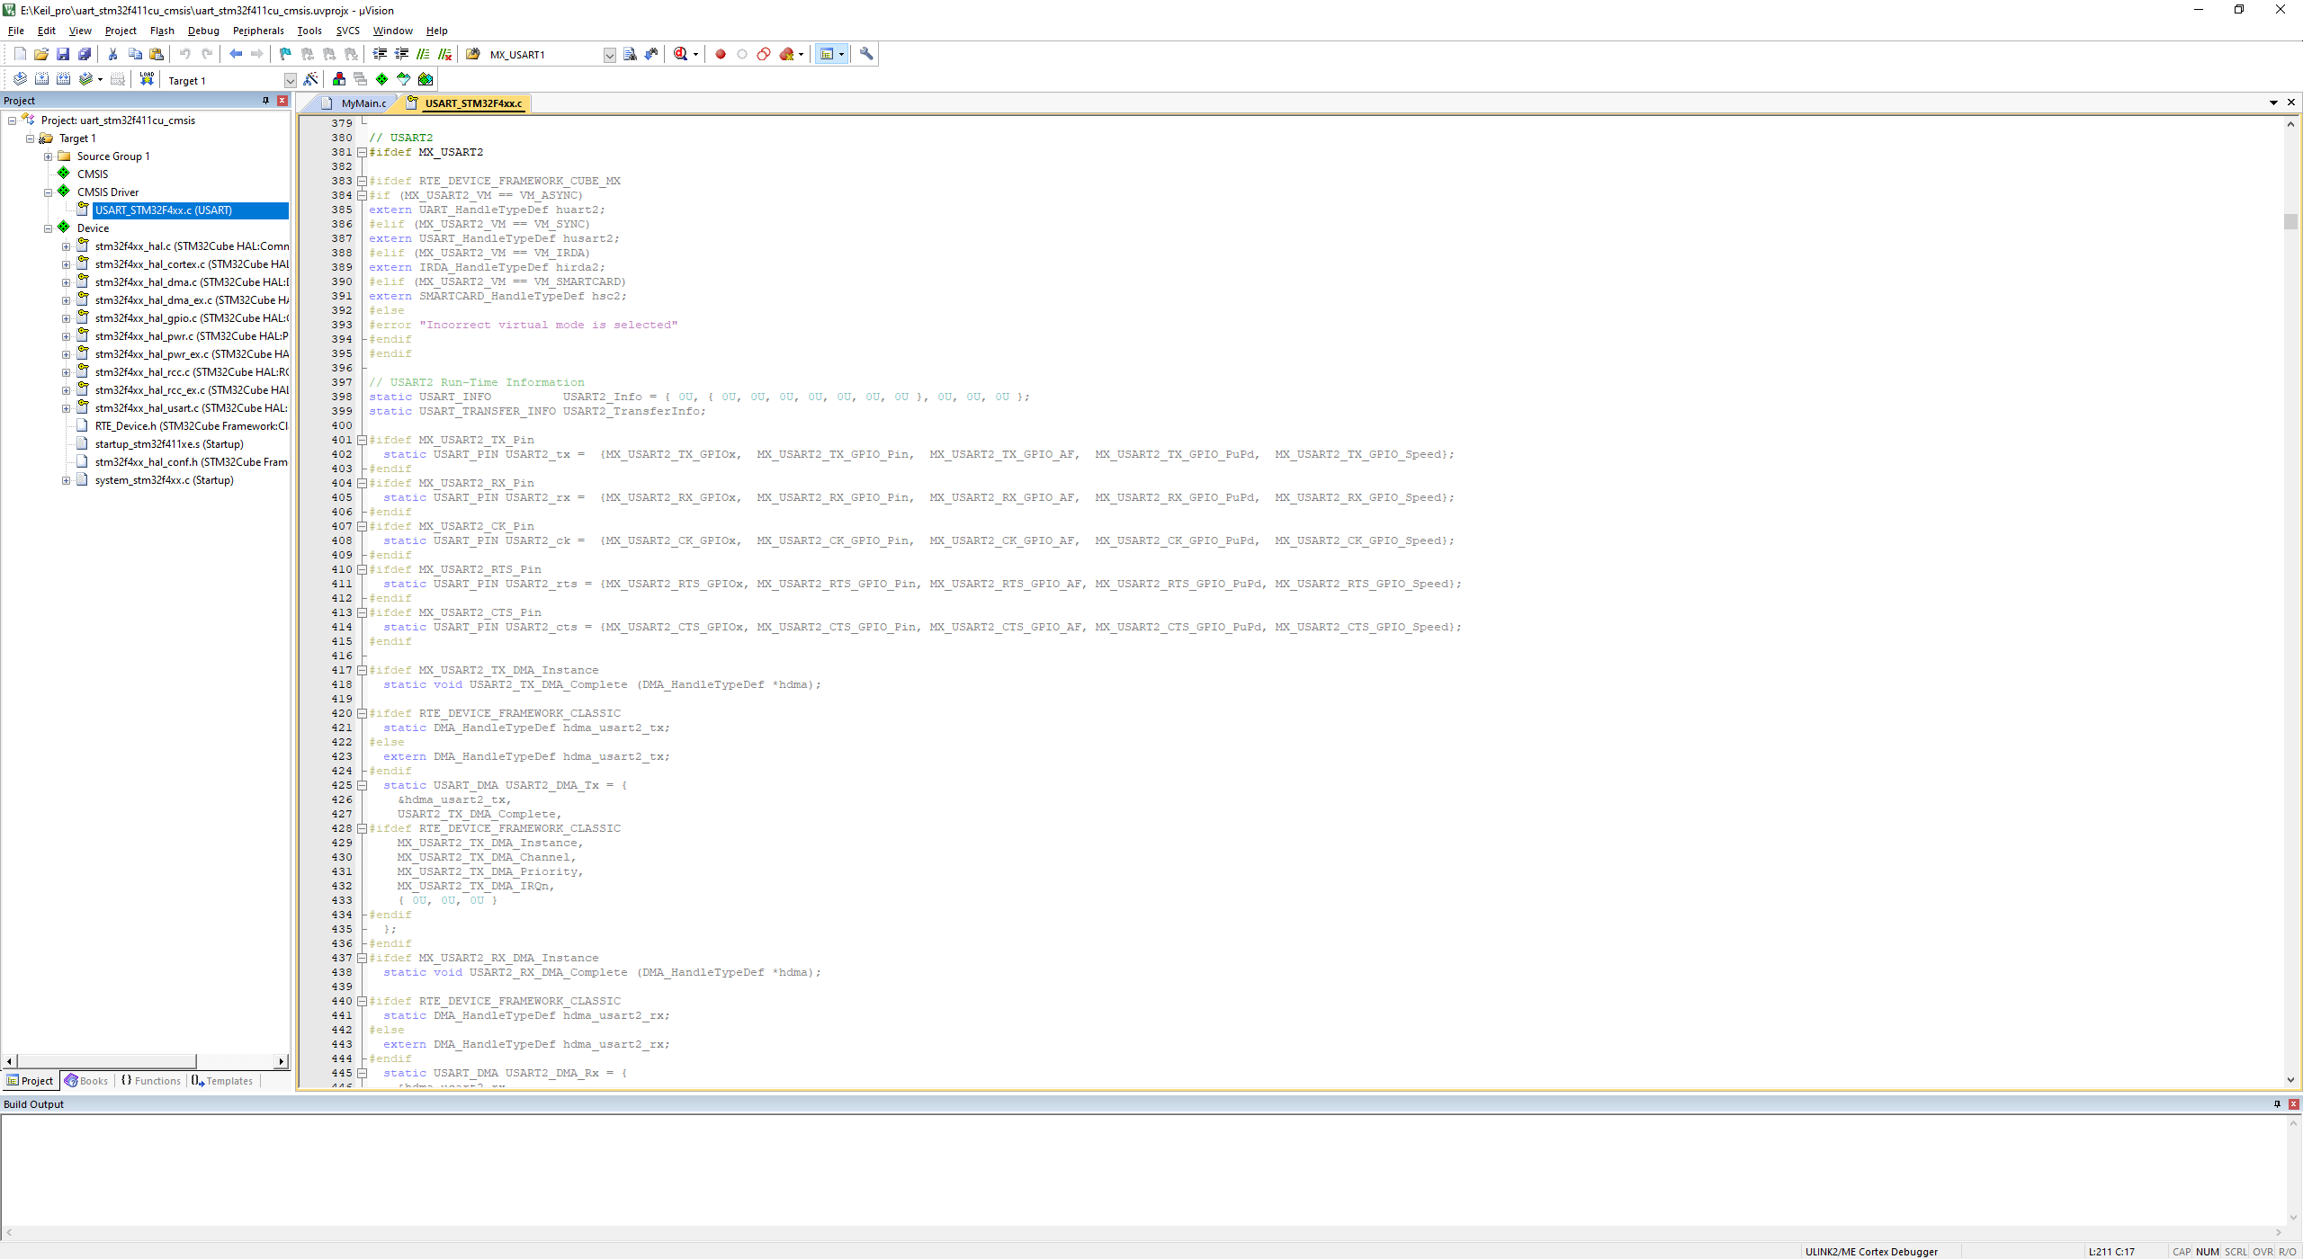This screenshot has height=1259, width=2303.
Task: Open Manage Run-Time Environment green diamond icon
Action: 382,79
